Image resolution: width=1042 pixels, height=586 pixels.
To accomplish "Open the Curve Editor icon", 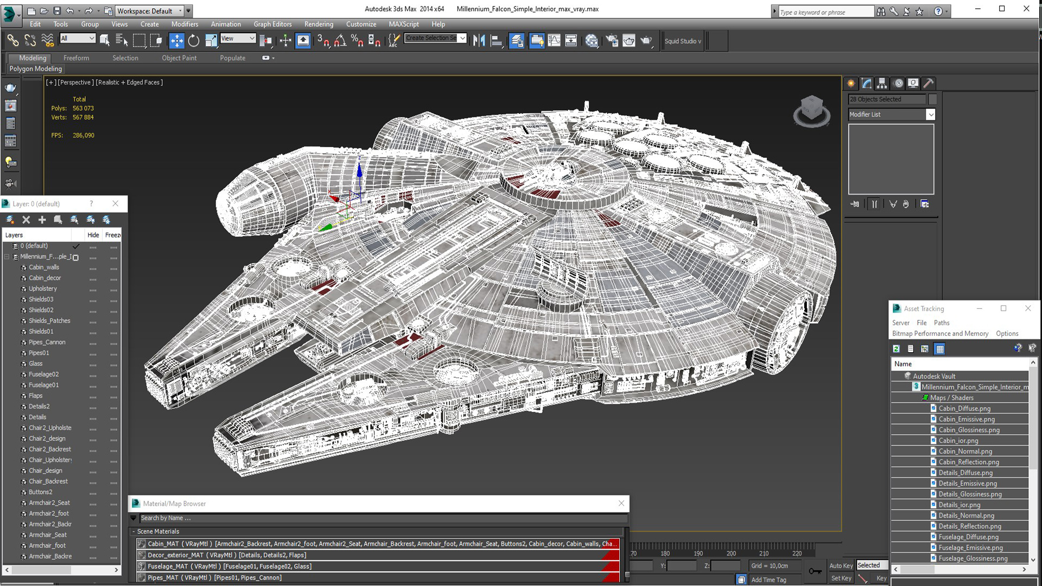I will pos(554,41).
